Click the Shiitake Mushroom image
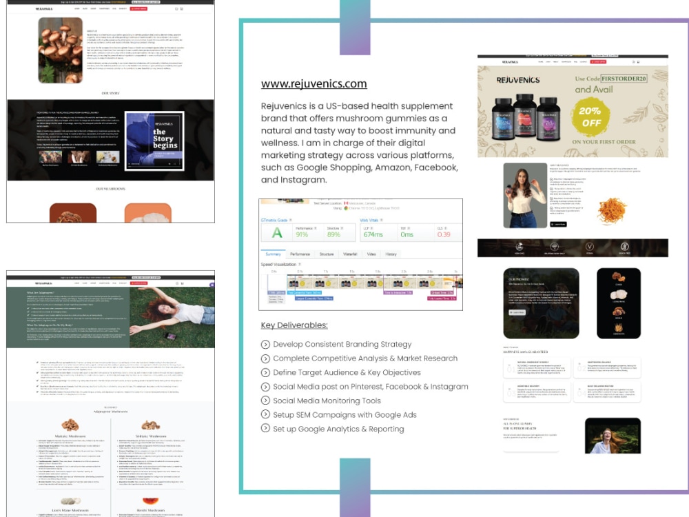 [x=151, y=425]
